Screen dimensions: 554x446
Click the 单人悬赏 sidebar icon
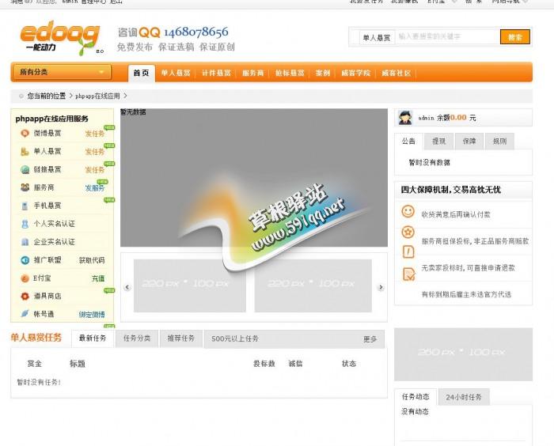[x=25, y=151]
